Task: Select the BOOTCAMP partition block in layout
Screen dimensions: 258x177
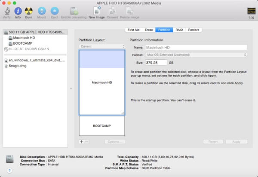Action: click(x=101, y=126)
